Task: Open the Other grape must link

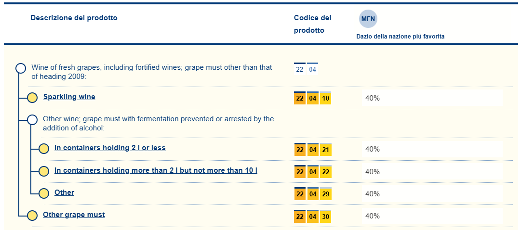Action: pyautogui.click(x=74, y=215)
